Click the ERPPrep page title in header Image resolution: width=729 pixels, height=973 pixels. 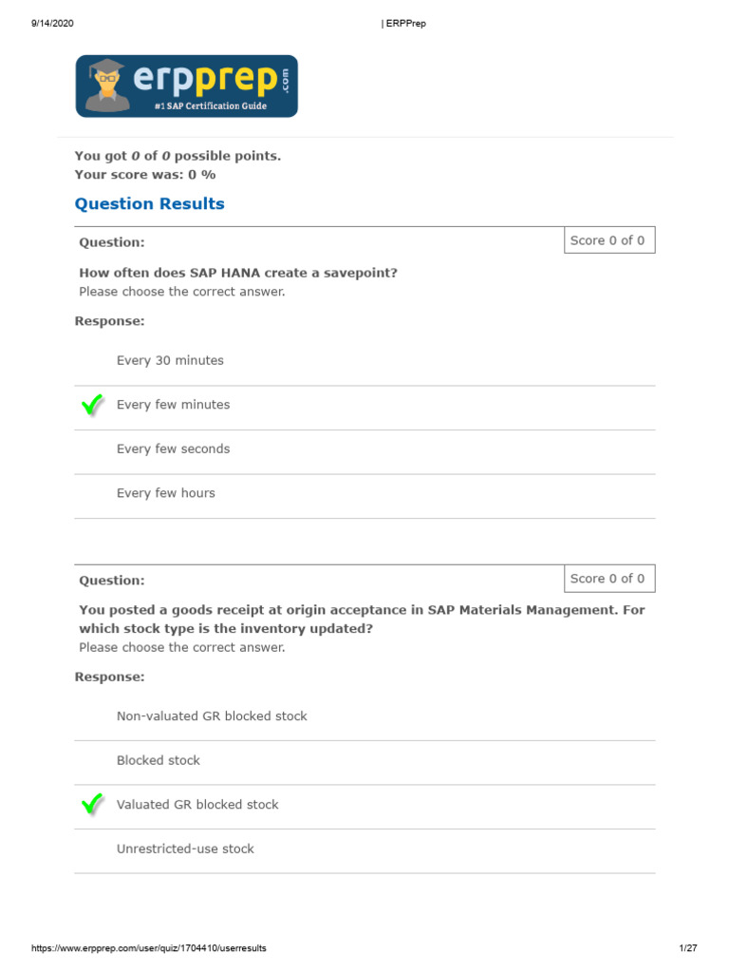403,24
